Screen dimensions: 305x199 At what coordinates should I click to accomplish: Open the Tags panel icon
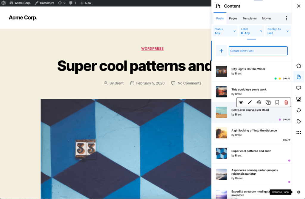[x=299, y=121]
